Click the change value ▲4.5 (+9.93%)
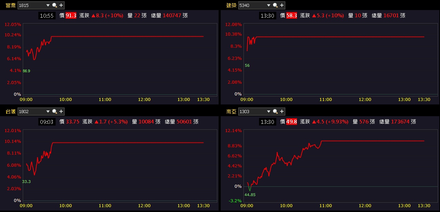The width and height of the screenshot is (440, 212). [x=330, y=122]
